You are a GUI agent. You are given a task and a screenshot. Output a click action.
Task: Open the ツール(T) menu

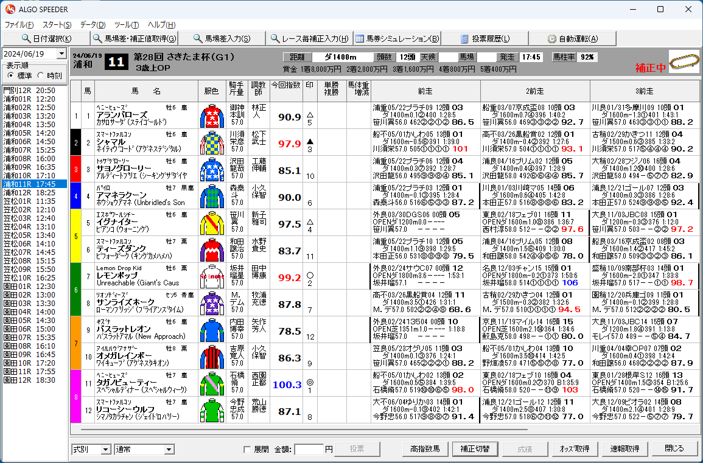click(x=127, y=25)
